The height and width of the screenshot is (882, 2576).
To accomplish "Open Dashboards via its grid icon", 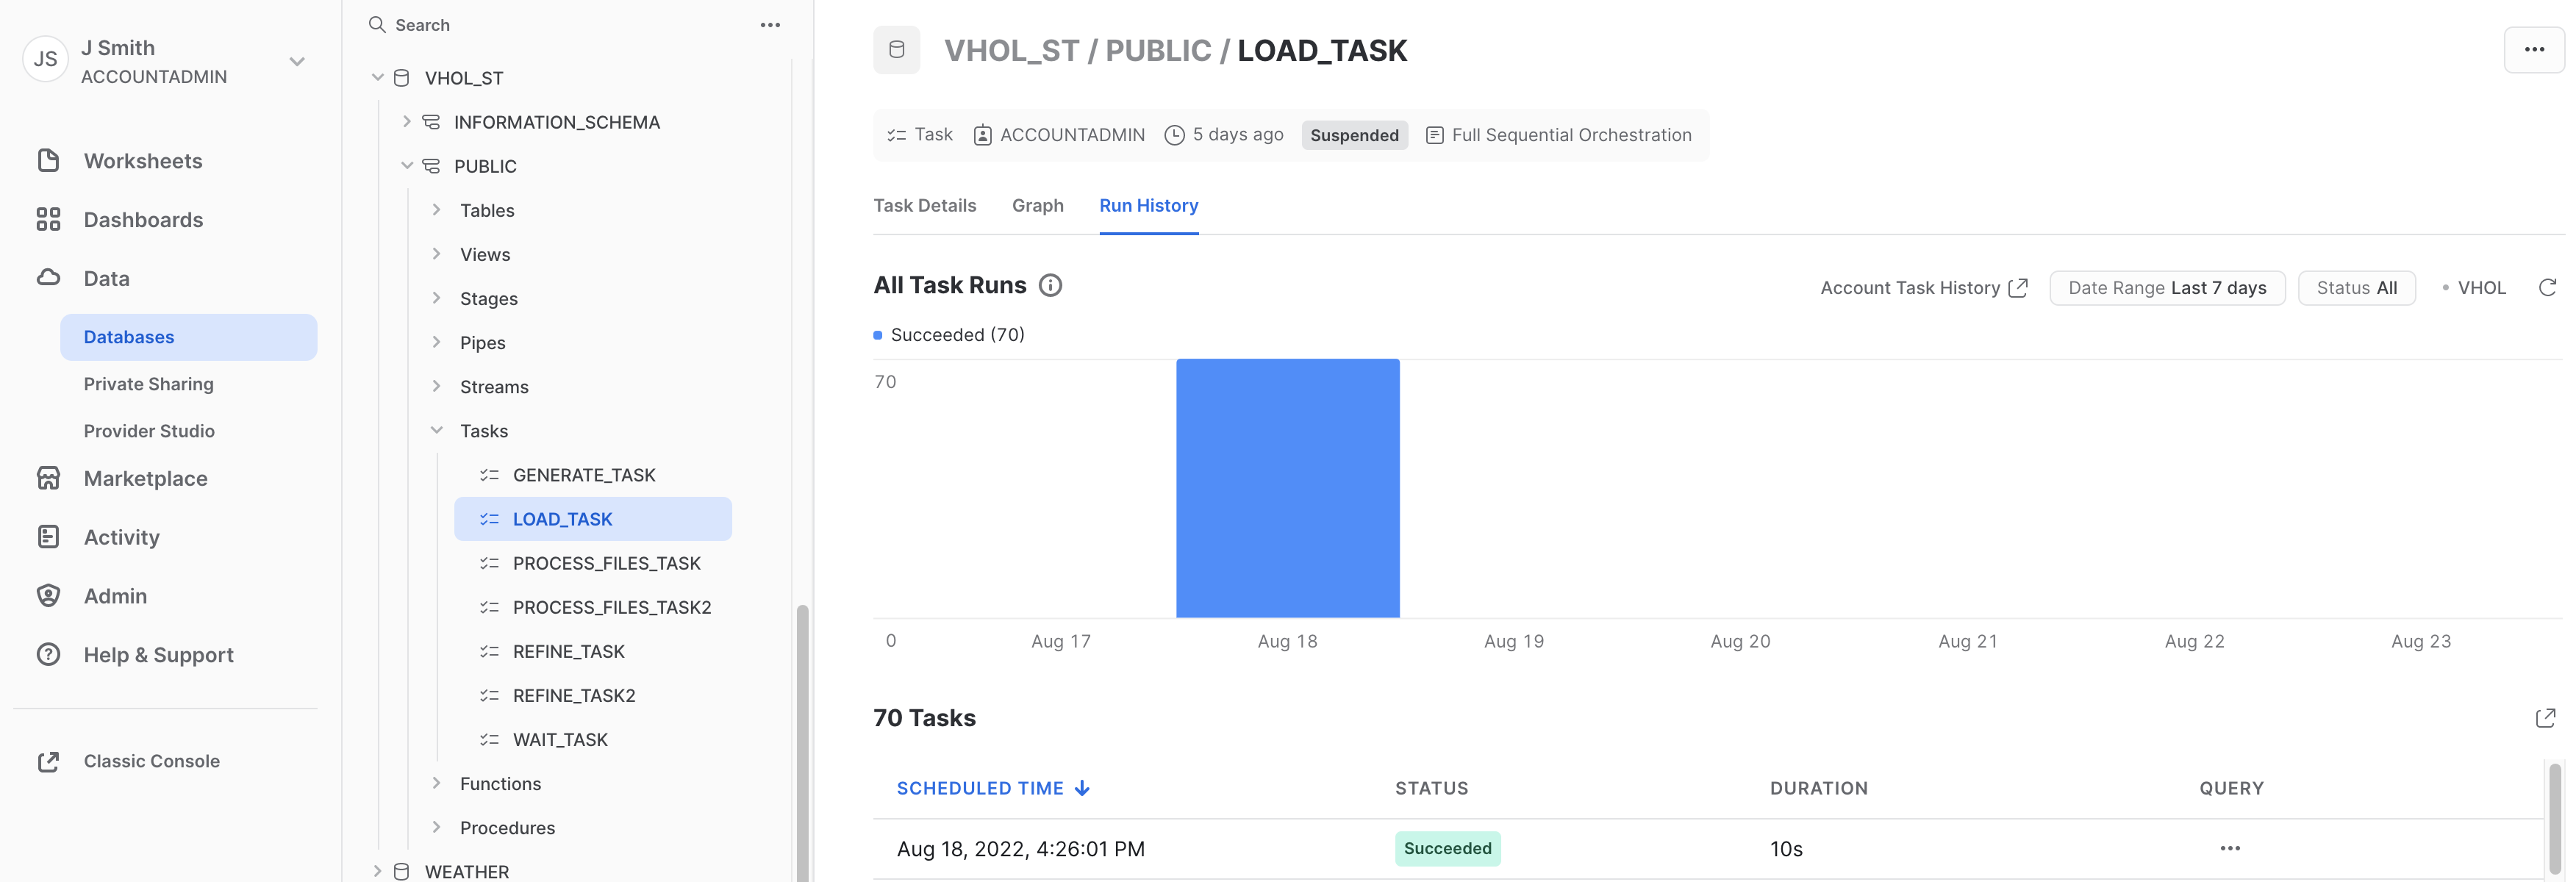I will pyautogui.click(x=48, y=220).
